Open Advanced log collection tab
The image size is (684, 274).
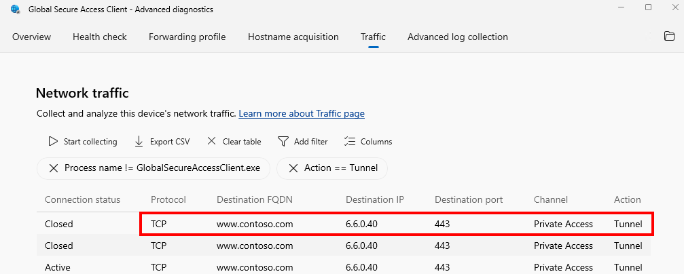[458, 37]
